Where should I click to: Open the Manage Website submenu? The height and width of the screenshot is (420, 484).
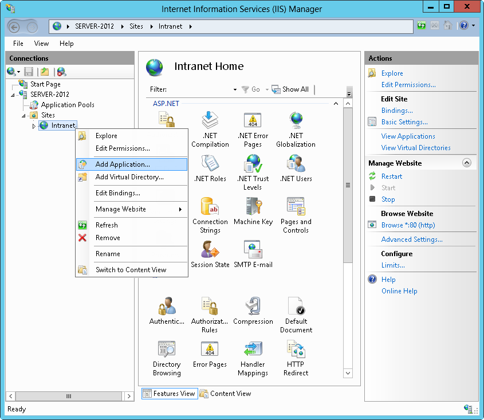point(132,209)
